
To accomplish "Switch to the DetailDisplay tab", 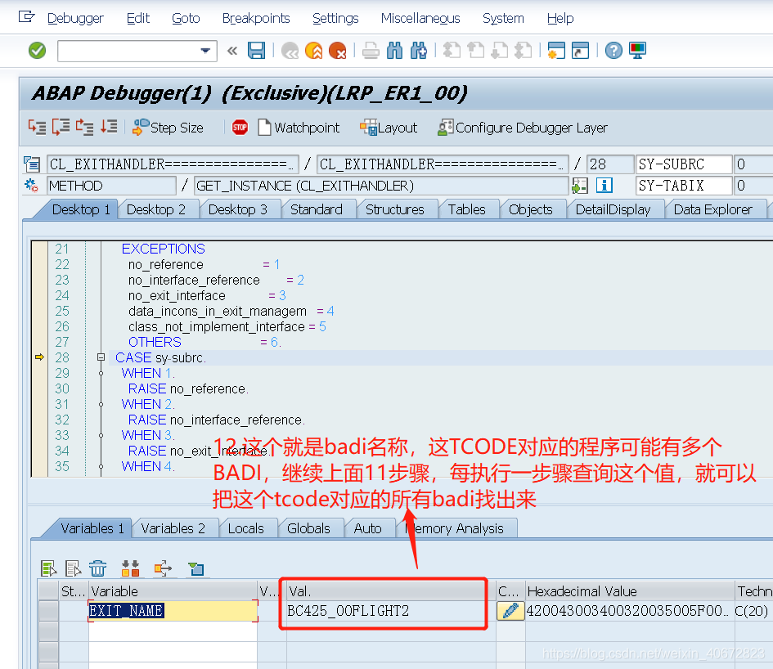I will click(x=613, y=209).
